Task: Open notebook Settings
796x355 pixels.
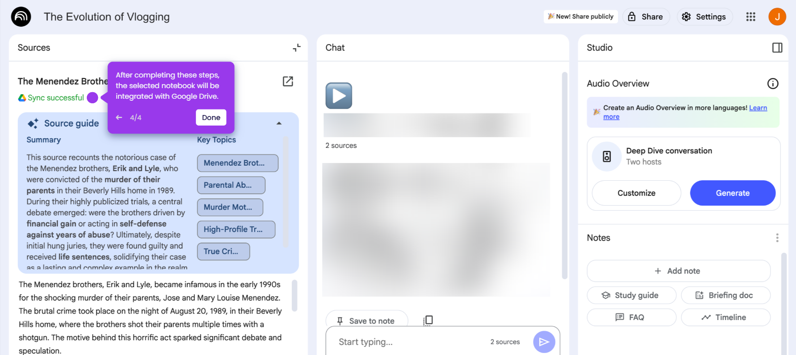Action: coord(704,17)
